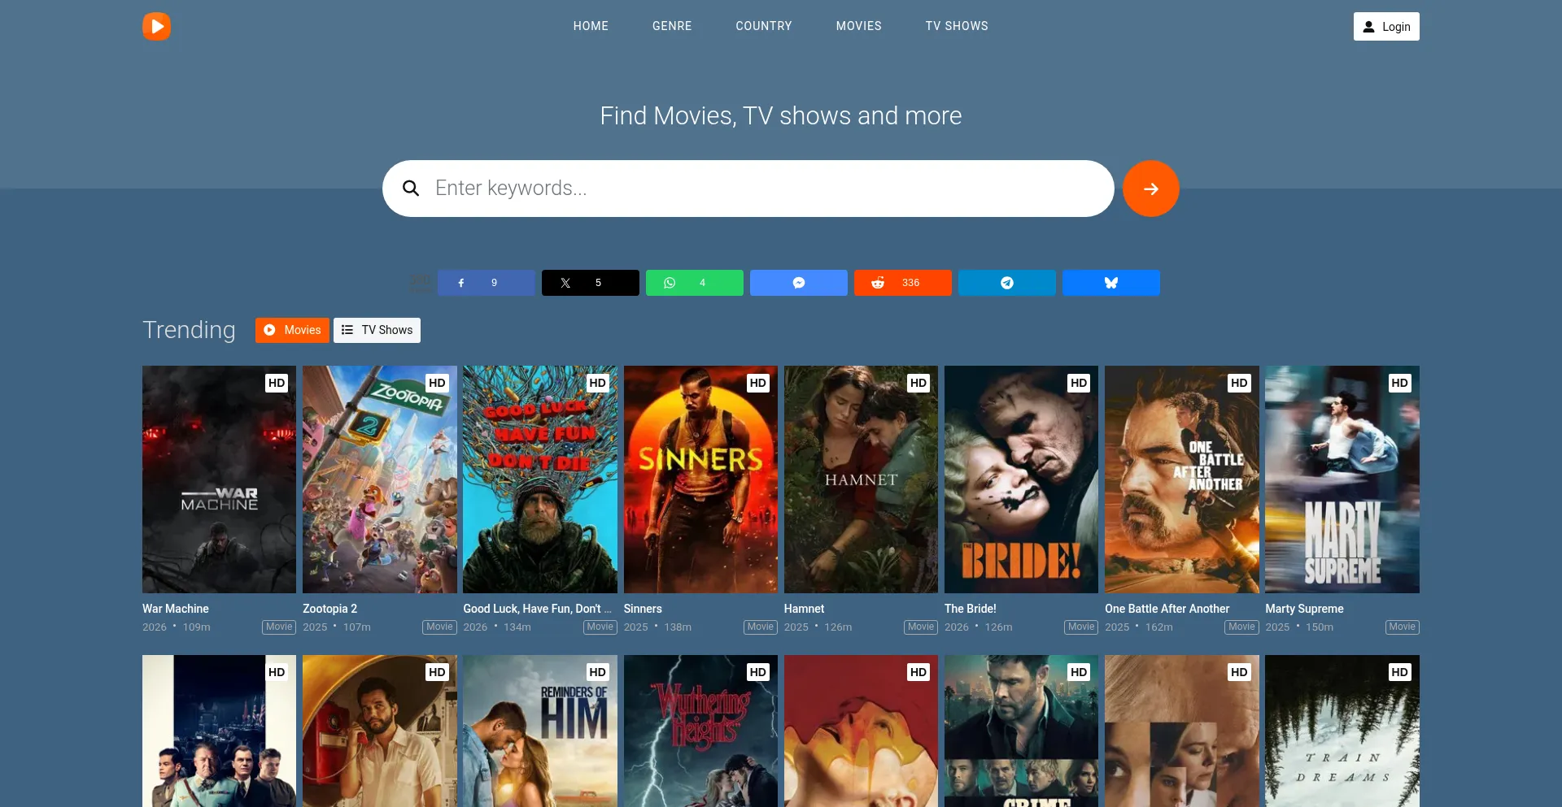Open the Country menu
This screenshot has width=1562, height=807.
point(764,26)
